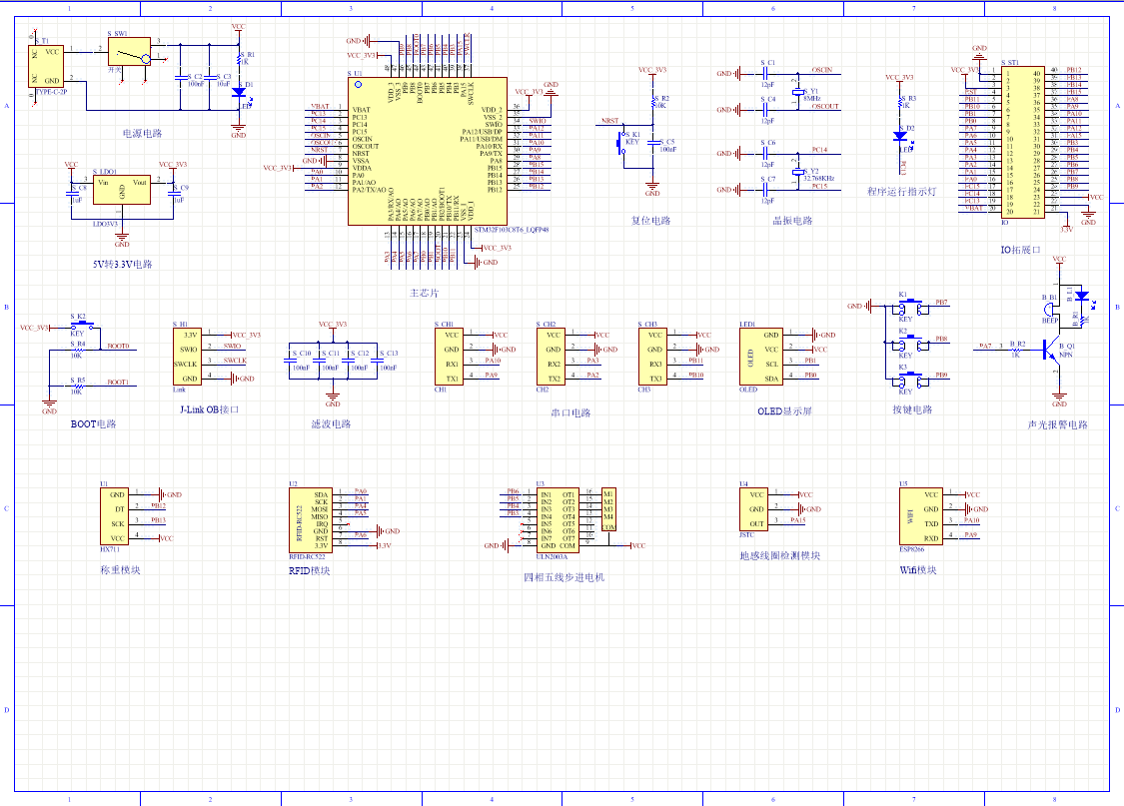Image resolution: width=1124 pixels, height=806 pixels.
Task: Select the CH2 serial port connector
Action: (x=552, y=357)
